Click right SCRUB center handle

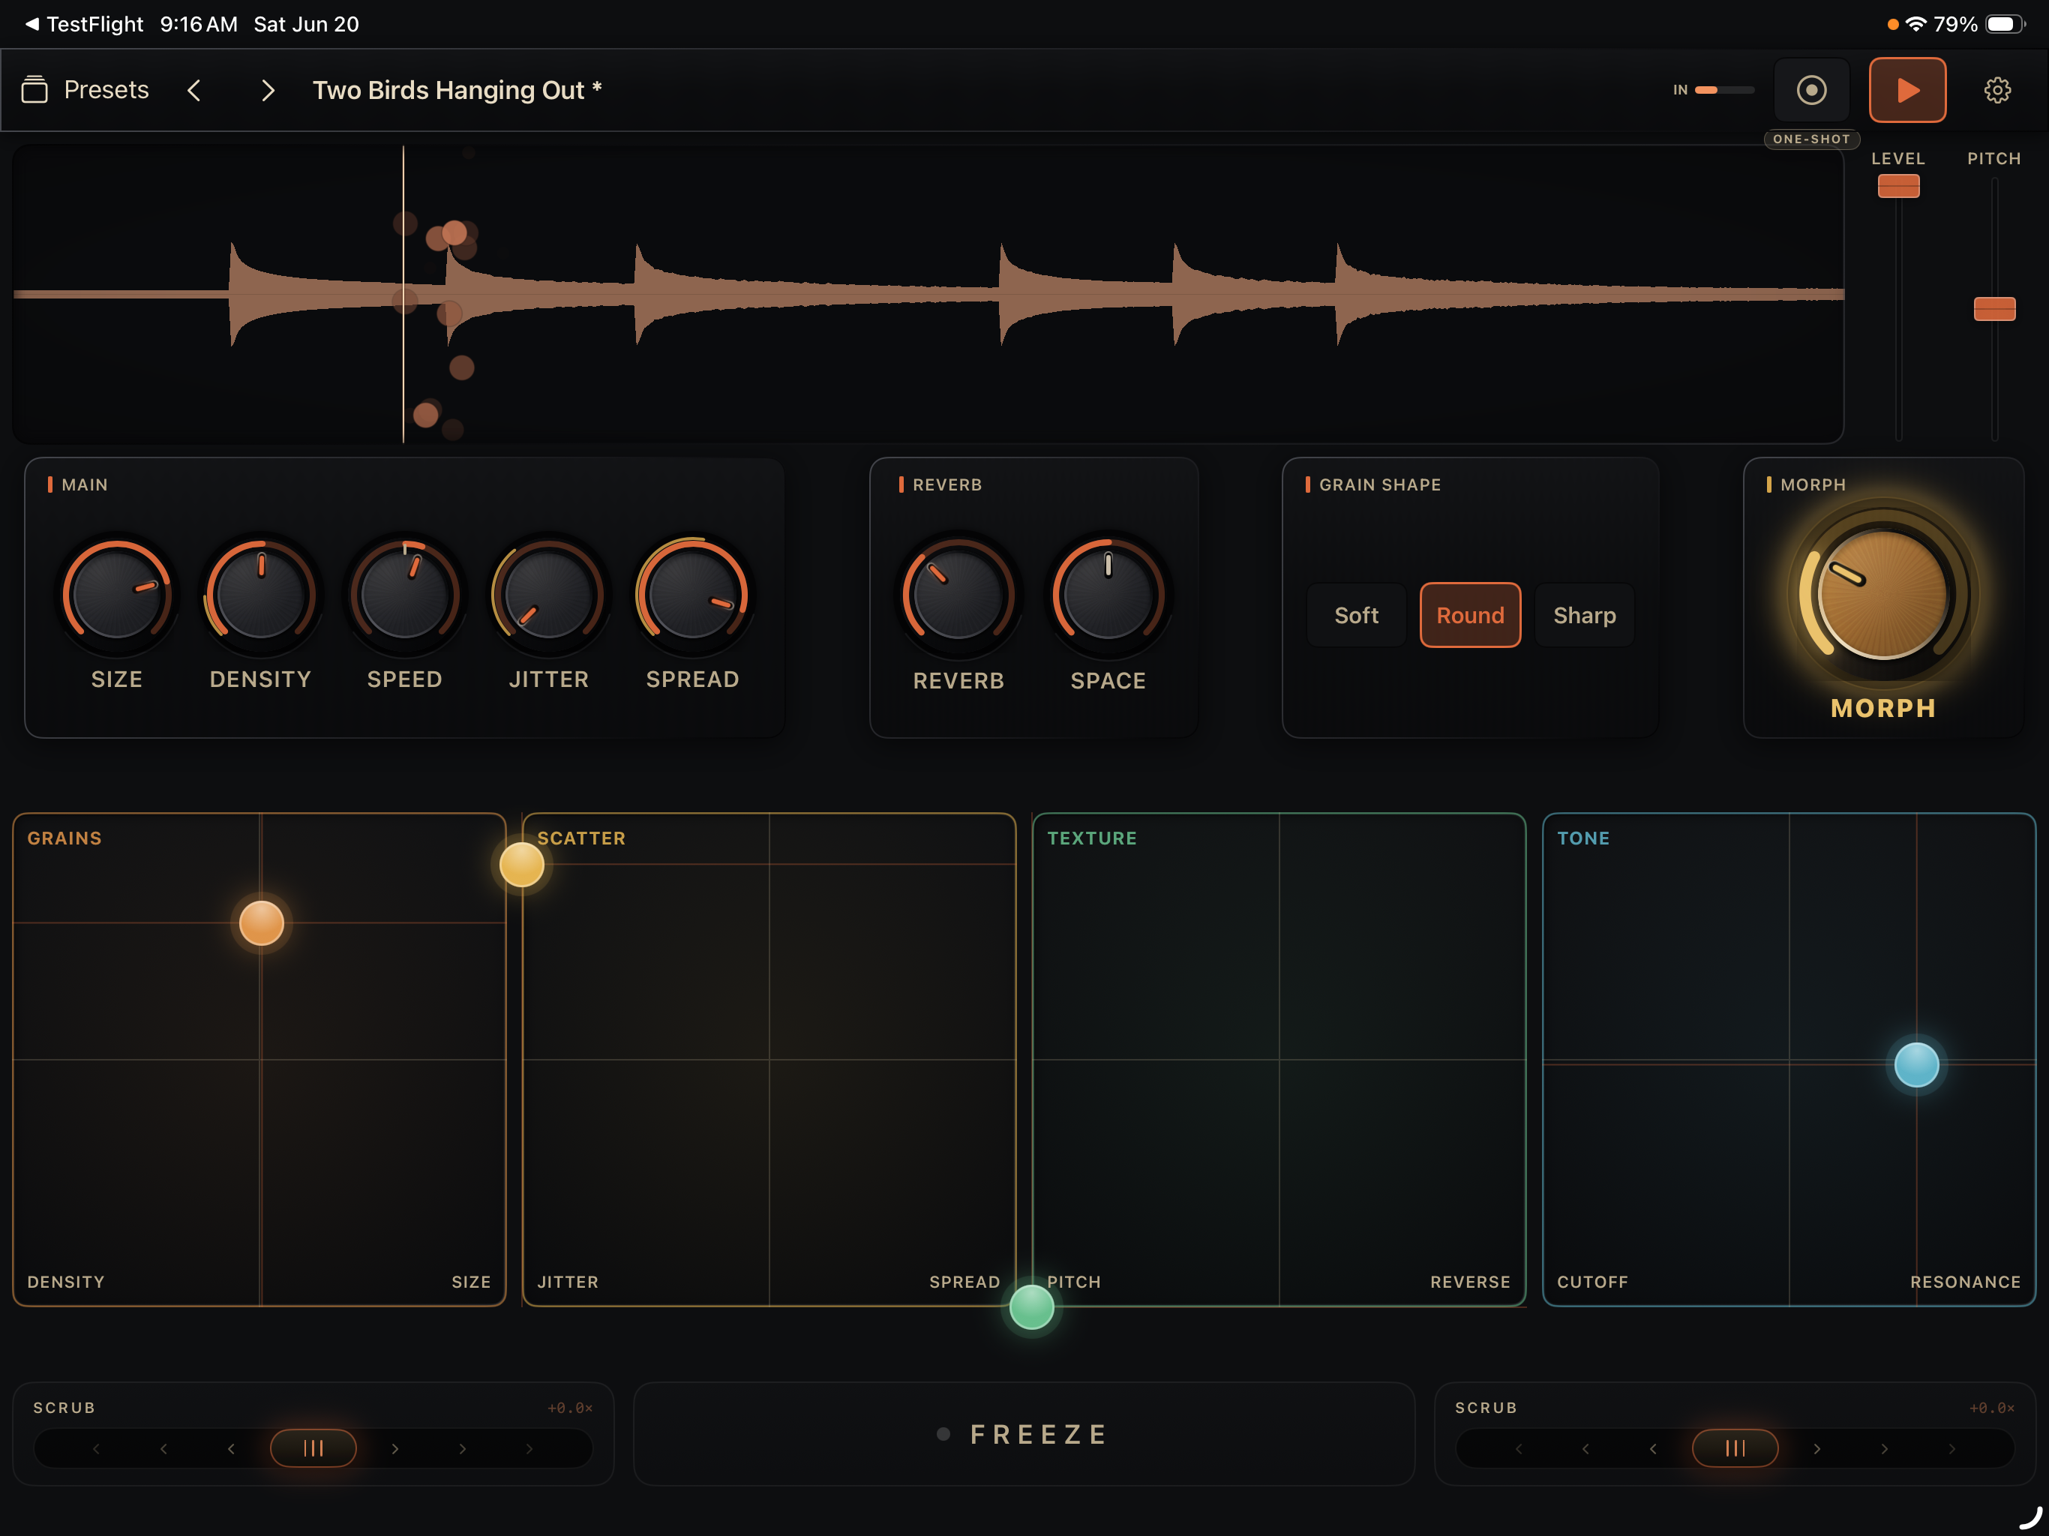pyautogui.click(x=1735, y=1448)
